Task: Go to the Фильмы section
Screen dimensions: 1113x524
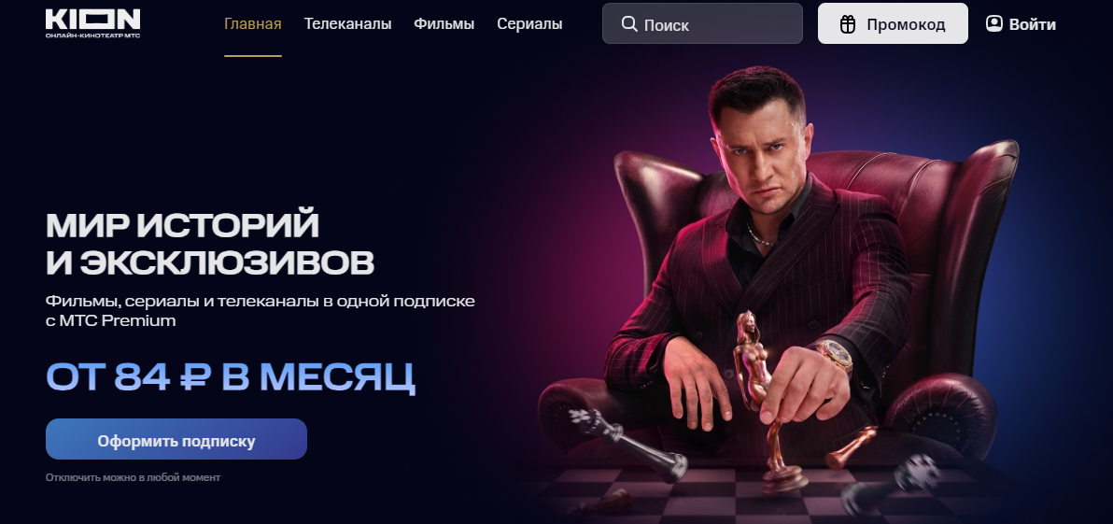Action: point(444,24)
